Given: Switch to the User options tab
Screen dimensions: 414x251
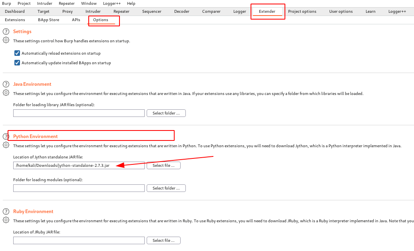Looking at the screenshot, I should (x=341, y=12).
